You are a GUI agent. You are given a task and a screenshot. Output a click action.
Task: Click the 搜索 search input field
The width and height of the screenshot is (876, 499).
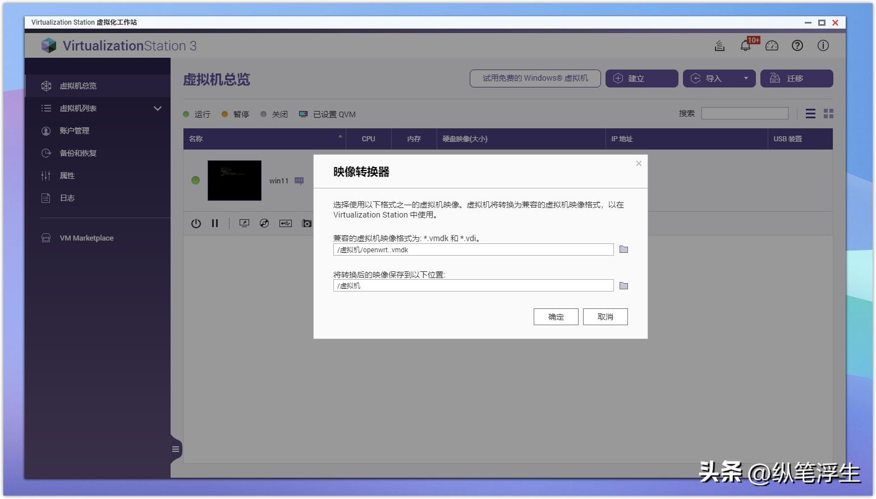tap(745, 113)
